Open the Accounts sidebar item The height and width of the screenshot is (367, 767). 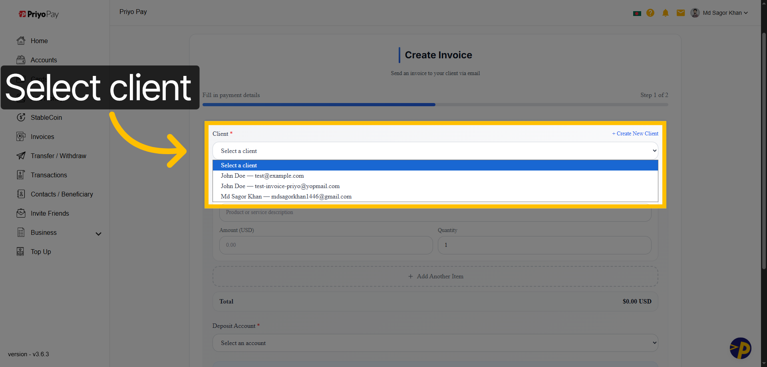pos(44,60)
